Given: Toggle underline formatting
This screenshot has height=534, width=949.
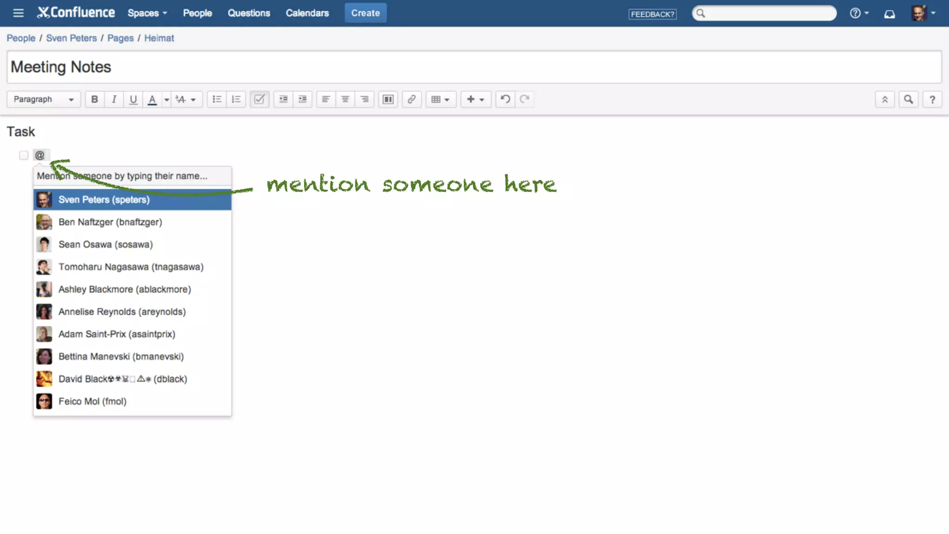Looking at the screenshot, I should (x=133, y=99).
